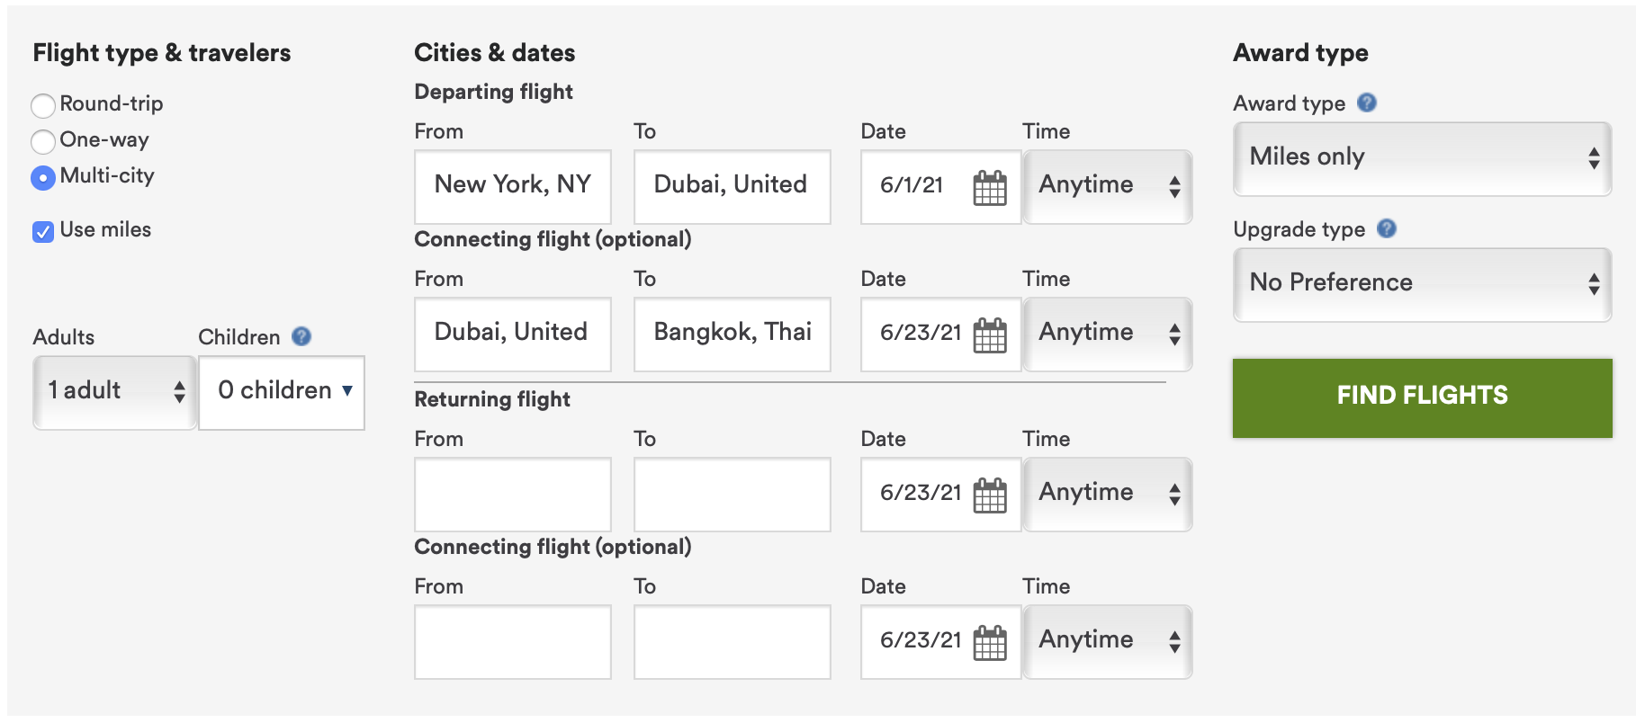Viewport: 1645px width, 723px height.
Task: Open calendar icon in Returning flight row
Action: [990, 495]
